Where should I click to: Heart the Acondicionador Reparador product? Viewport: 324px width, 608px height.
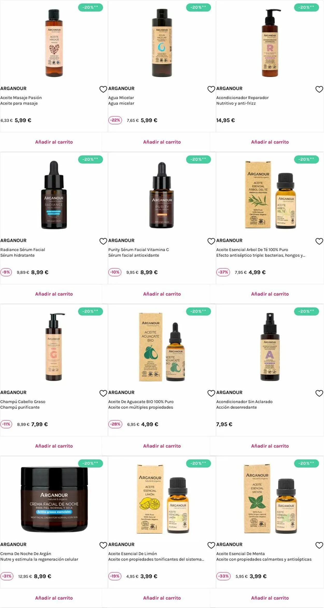tap(319, 89)
